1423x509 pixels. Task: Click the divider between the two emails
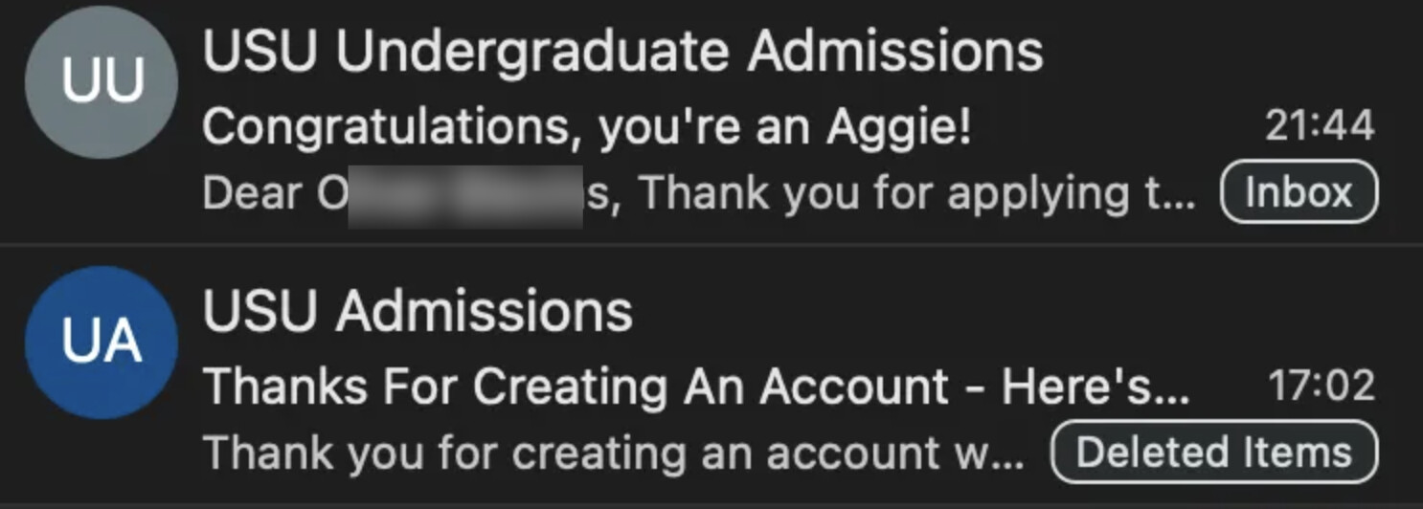click(711, 246)
